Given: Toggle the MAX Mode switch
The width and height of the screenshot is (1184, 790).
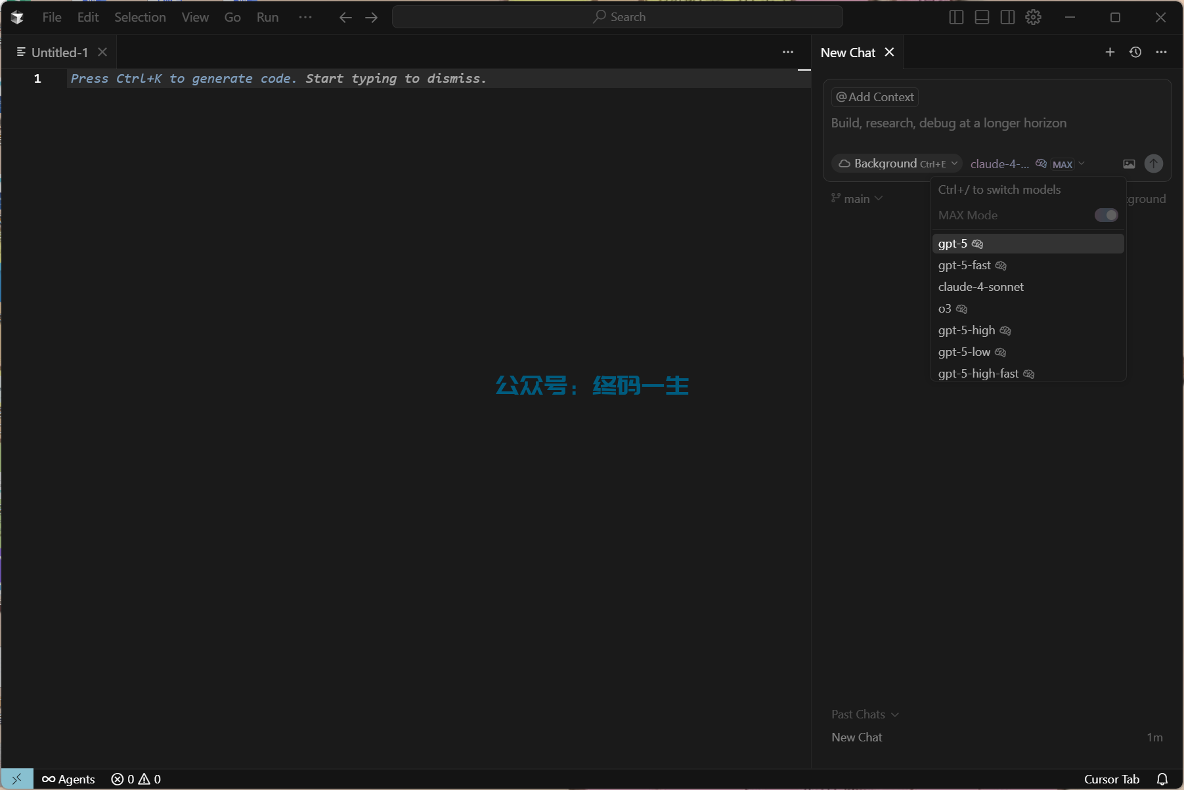Looking at the screenshot, I should [x=1107, y=215].
